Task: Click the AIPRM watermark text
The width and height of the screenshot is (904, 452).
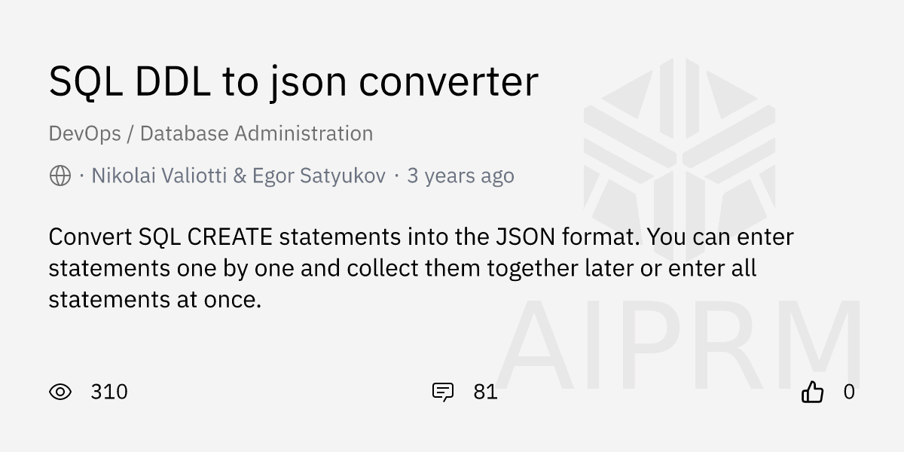Action: [x=678, y=345]
